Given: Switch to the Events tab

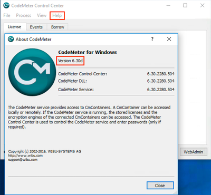Looking at the screenshot, I should [36, 27].
